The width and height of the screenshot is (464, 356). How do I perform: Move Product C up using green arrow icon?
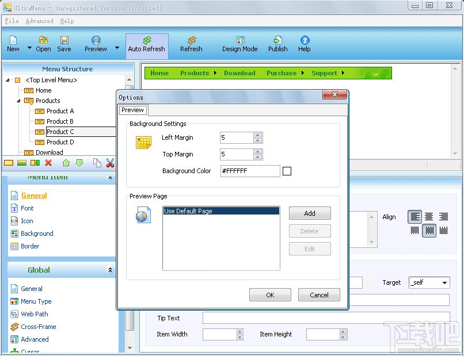tap(67, 163)
